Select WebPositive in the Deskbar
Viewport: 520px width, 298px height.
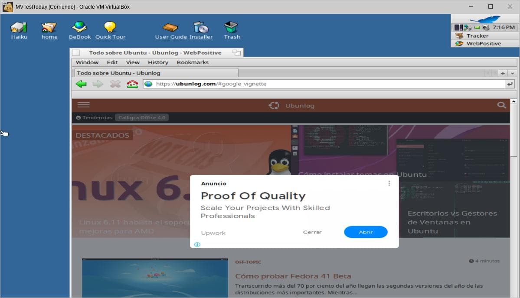[x=483, y=44]
